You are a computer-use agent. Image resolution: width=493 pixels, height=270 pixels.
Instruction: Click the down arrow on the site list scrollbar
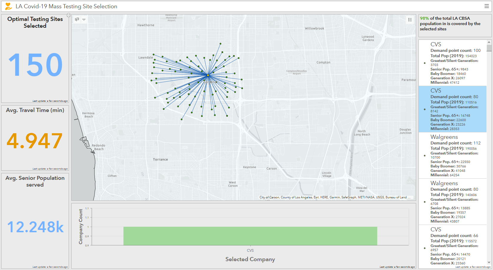(489, 262)
